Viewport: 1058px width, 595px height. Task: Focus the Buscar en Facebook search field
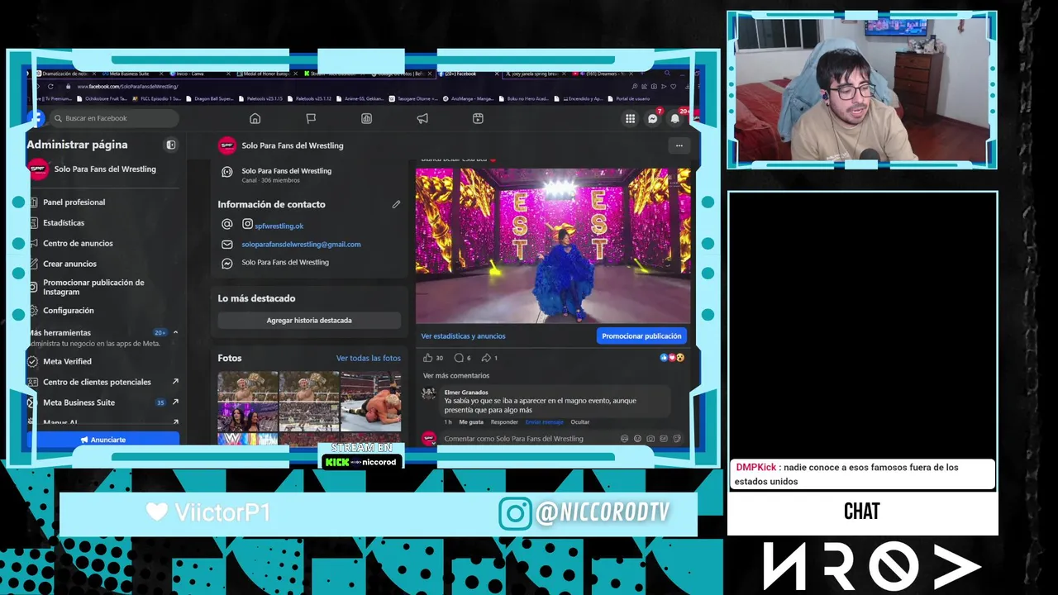pyautogui.click(x=114, y=118)
